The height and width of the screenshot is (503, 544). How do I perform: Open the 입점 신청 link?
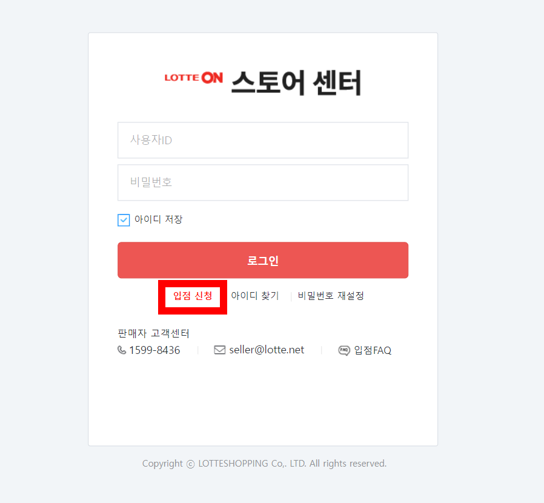pyautogui.click(x=193, y=296)
